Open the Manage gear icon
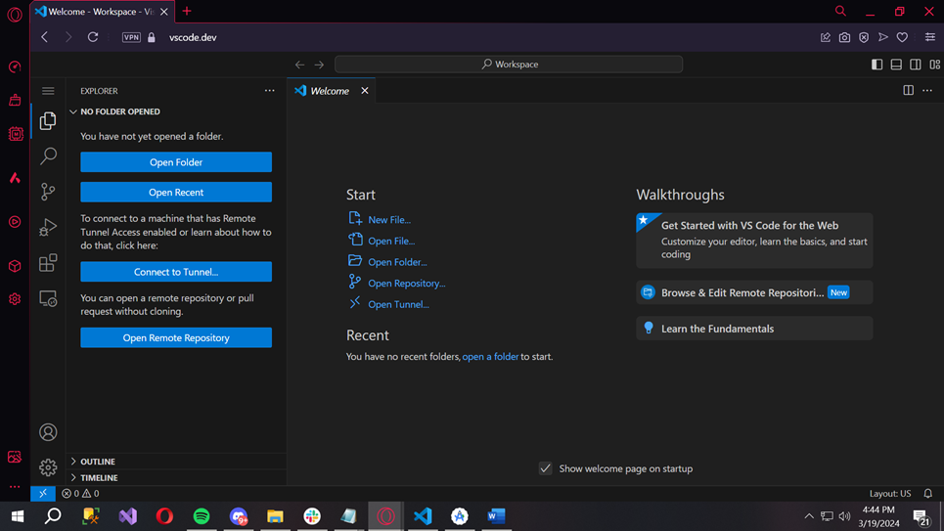The width and height of the screenshot is (944, 531). [48, 467]
